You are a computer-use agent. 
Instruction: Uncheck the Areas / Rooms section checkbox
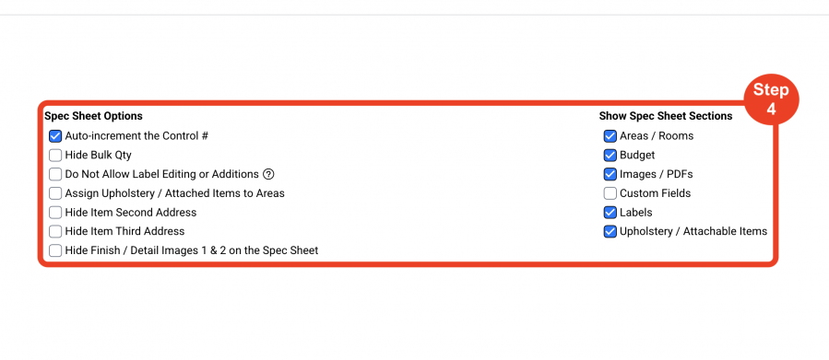point(610,136)
